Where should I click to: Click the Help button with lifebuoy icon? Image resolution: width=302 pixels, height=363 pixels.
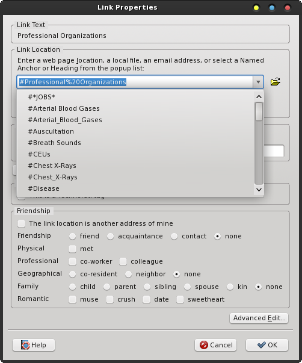tap(34, 345)
